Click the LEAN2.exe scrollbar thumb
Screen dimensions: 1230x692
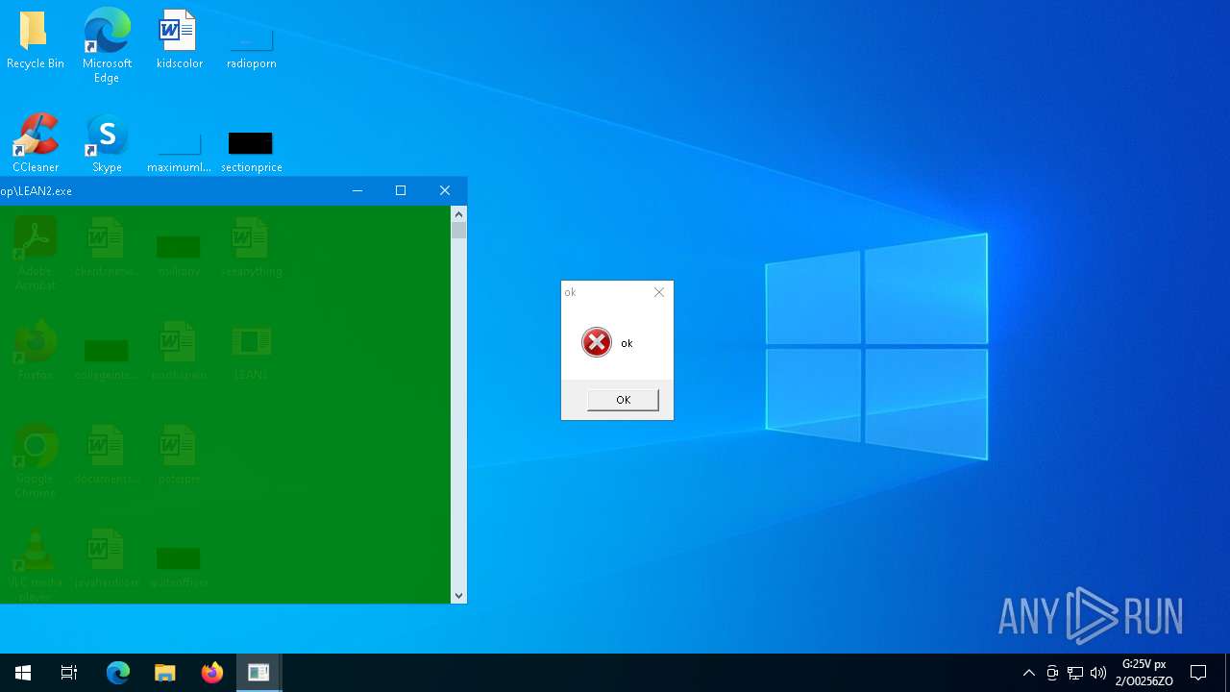(458, 230)
